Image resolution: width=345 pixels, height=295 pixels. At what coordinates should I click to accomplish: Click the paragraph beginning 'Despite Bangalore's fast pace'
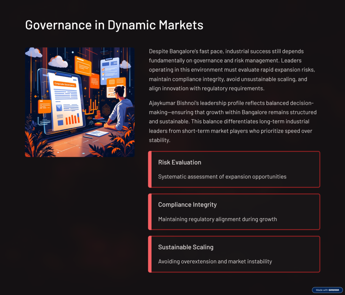point(232,70)
